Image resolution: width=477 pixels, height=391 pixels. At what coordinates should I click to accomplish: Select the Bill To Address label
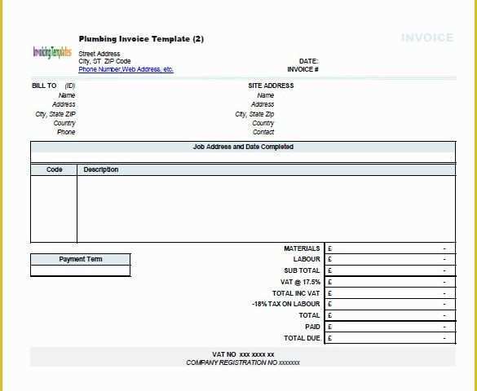tap(64, 104)
